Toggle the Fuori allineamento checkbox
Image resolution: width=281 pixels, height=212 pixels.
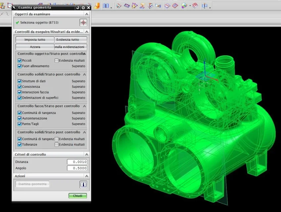(x=20, y=66)
